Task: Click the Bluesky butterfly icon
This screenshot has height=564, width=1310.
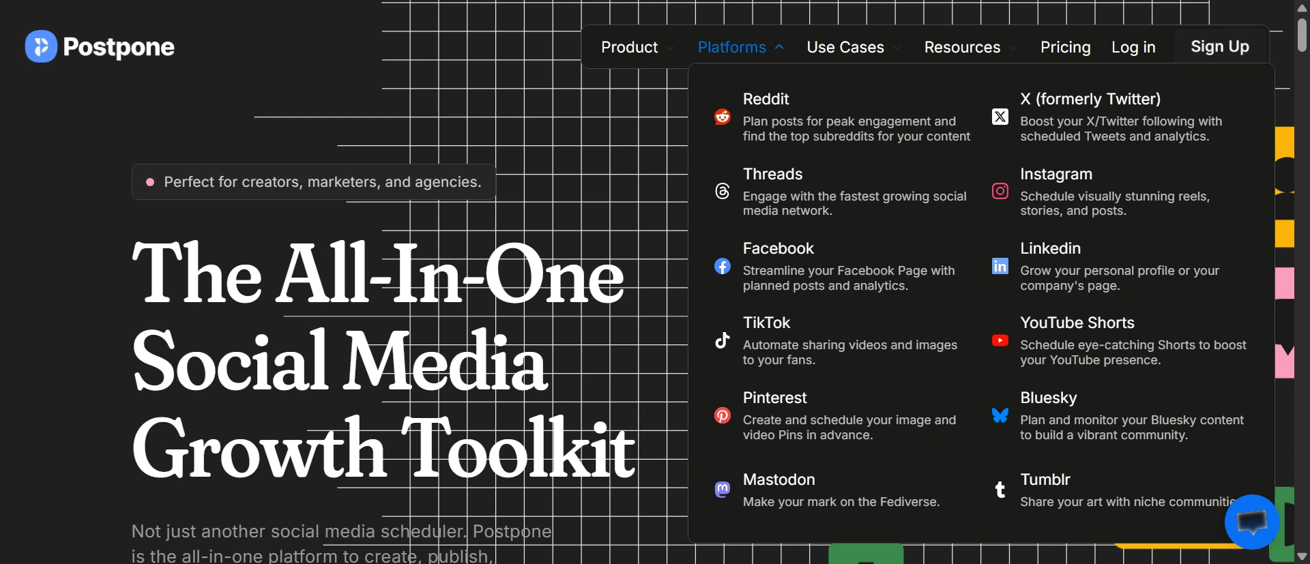Action: (1000, 415)
